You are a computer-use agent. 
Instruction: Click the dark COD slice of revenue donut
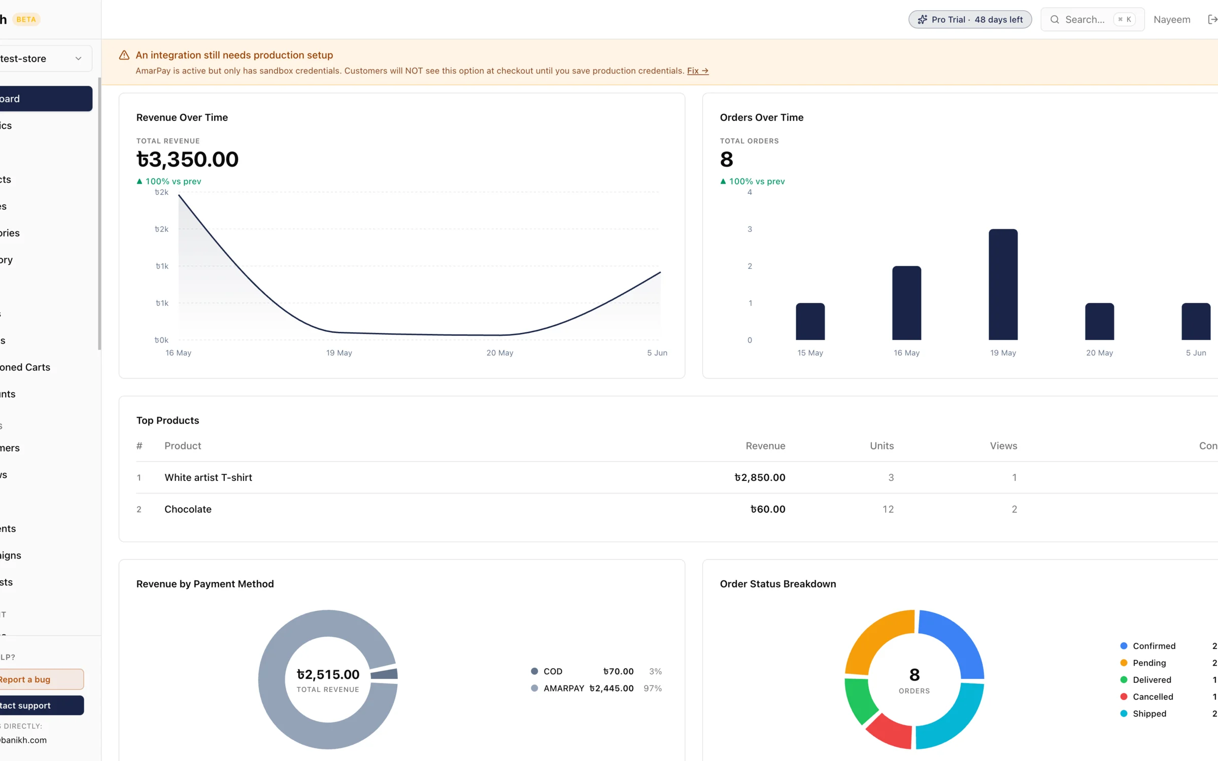pyautogui.click(x=385, y=674)
